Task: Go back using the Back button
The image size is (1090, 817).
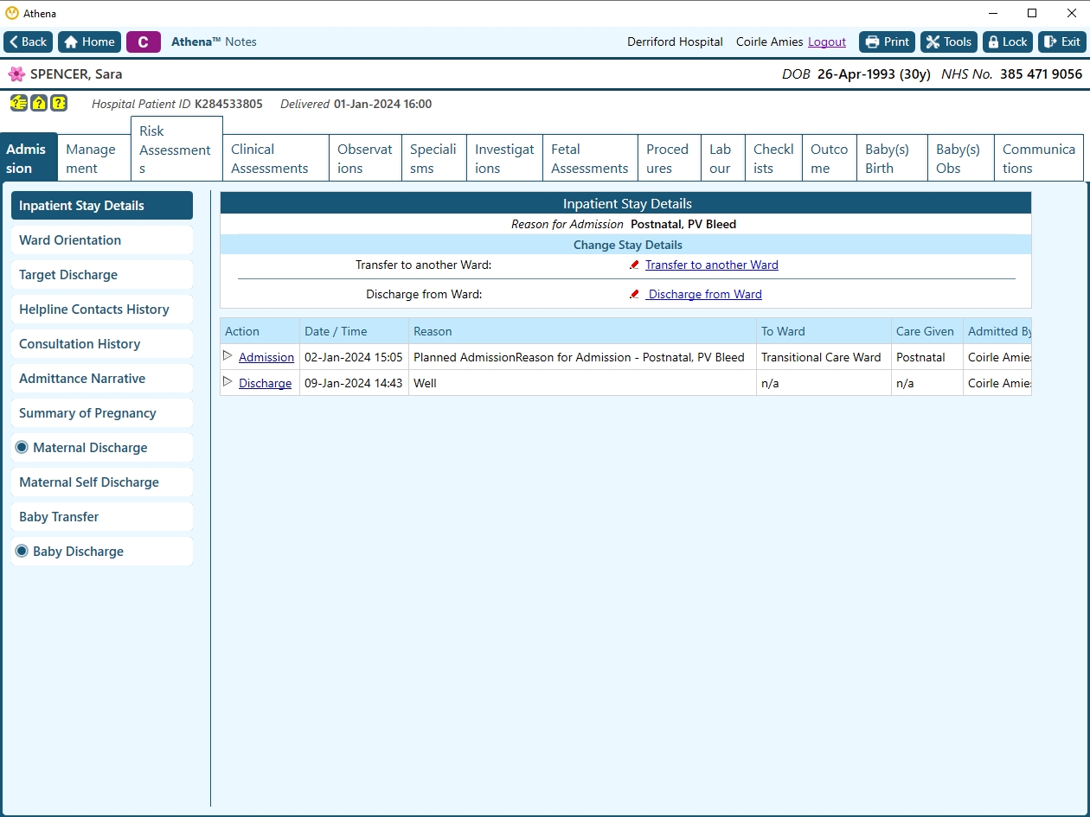Action: tap(29, 41)
